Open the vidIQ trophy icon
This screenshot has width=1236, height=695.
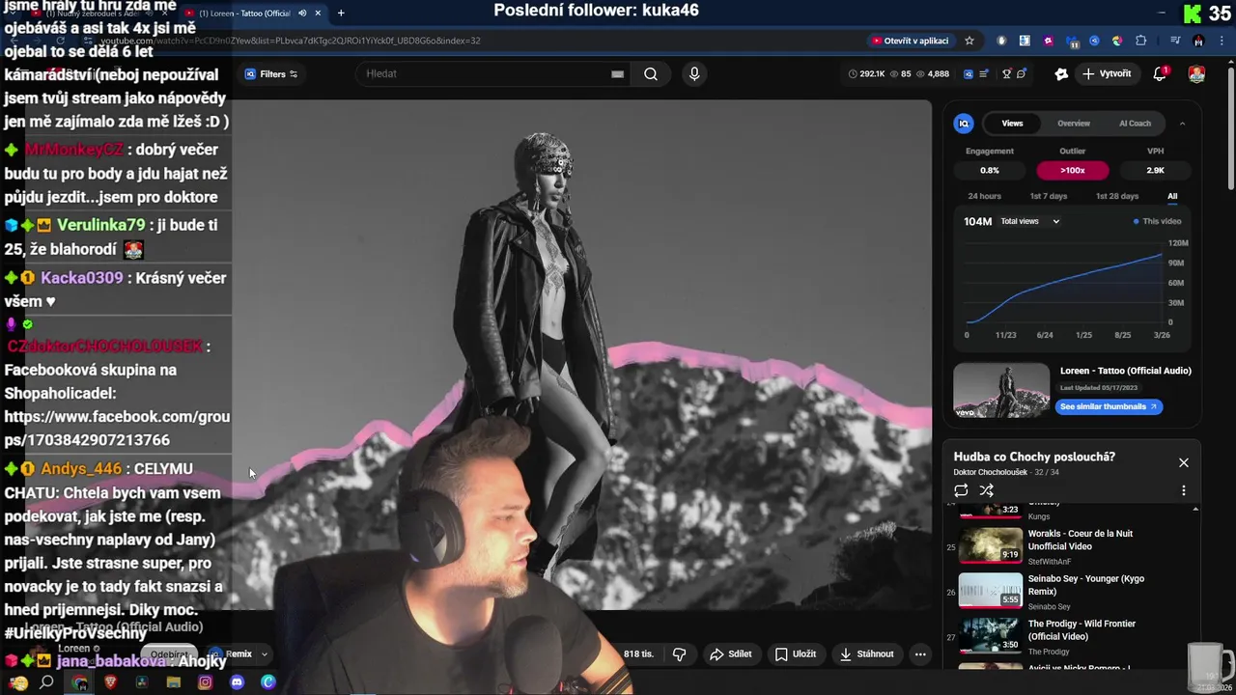1006,74
